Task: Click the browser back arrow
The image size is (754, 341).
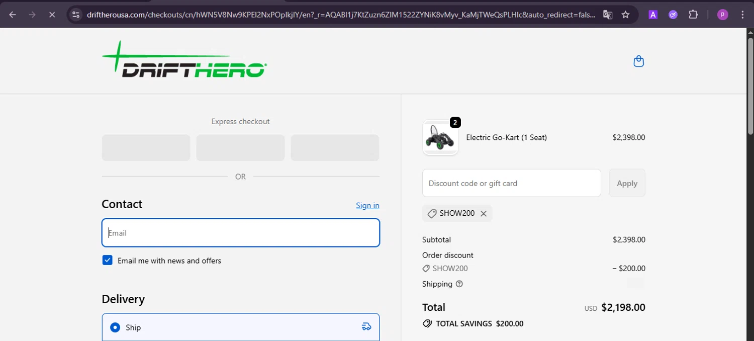Action: coord(13,15)
